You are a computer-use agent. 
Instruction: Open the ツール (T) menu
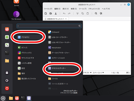[83, 9]
